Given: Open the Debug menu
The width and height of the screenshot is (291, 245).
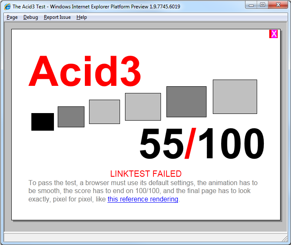Looking at the screenshot, I should click(x=31, y=17).
